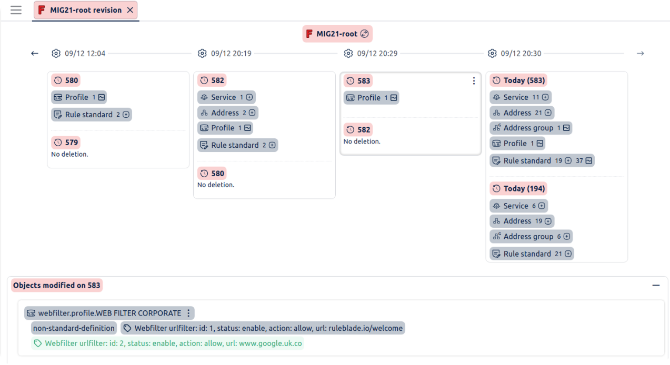Viewport: 670px width, 365px height.
Task: Open the hamburger menu
Action: point(16,10)
